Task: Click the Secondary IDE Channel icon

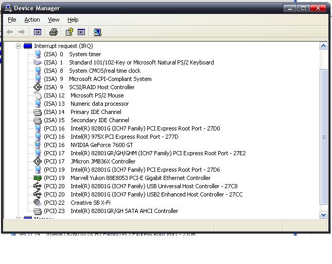Action: tap(38, 121)
